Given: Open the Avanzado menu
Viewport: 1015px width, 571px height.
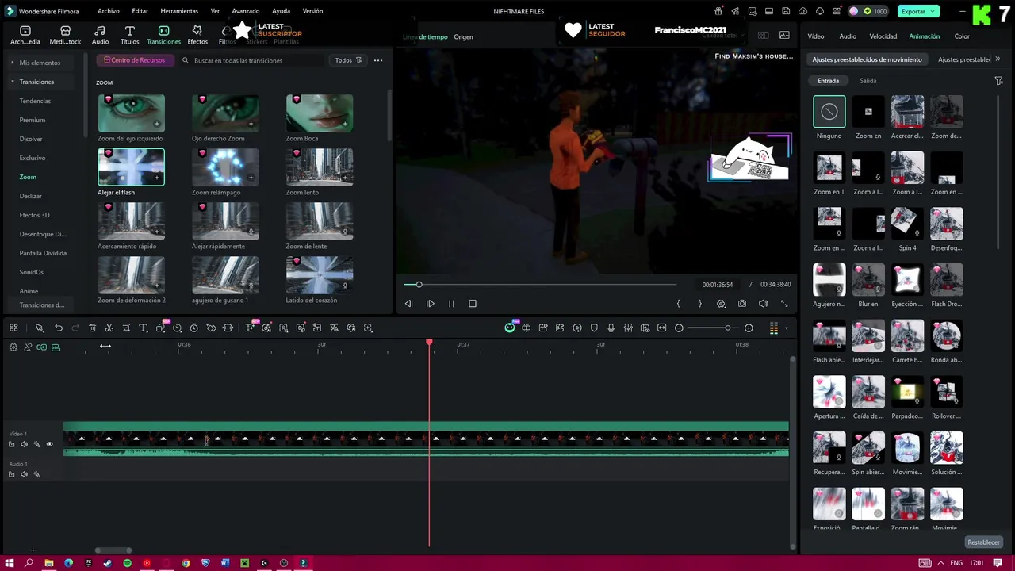Looking at the screenshot, I should [x=246, y=11].
